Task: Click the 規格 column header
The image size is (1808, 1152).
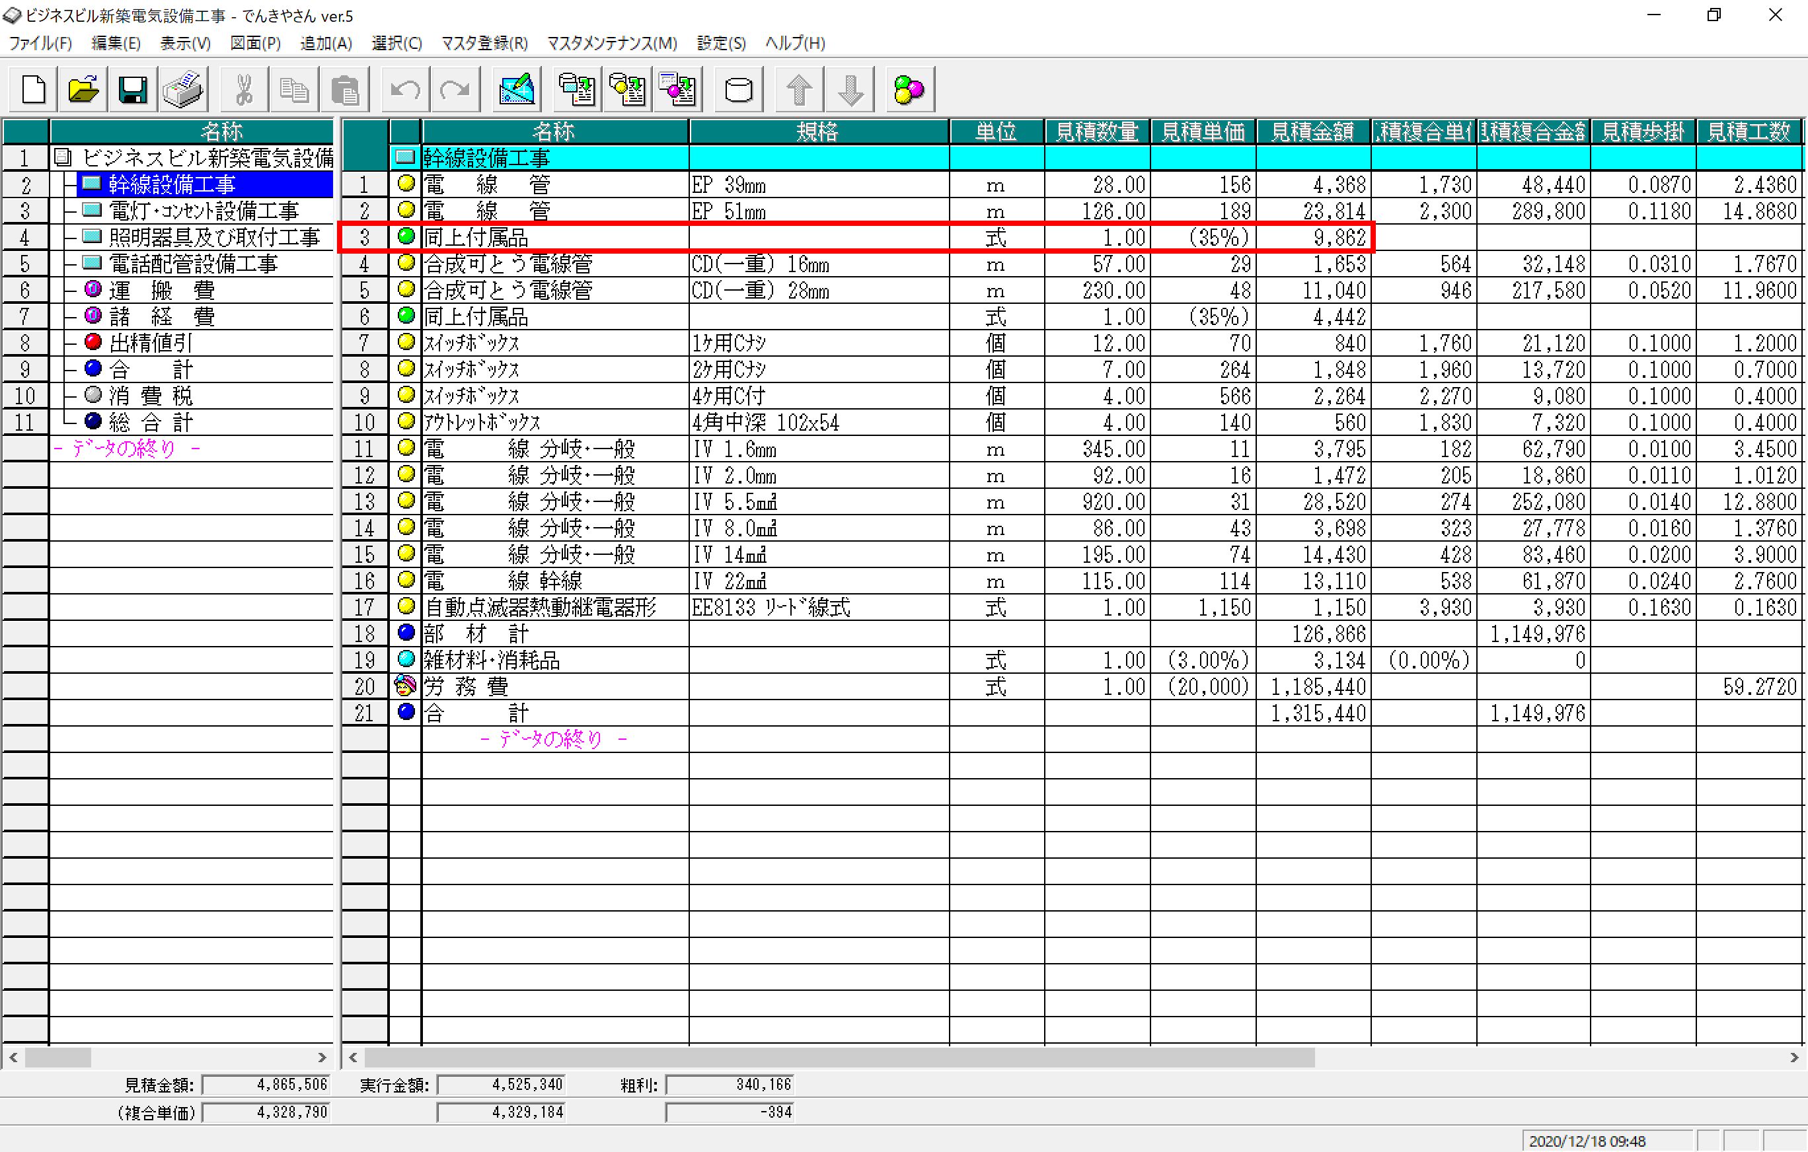Action: click(817, 131)
